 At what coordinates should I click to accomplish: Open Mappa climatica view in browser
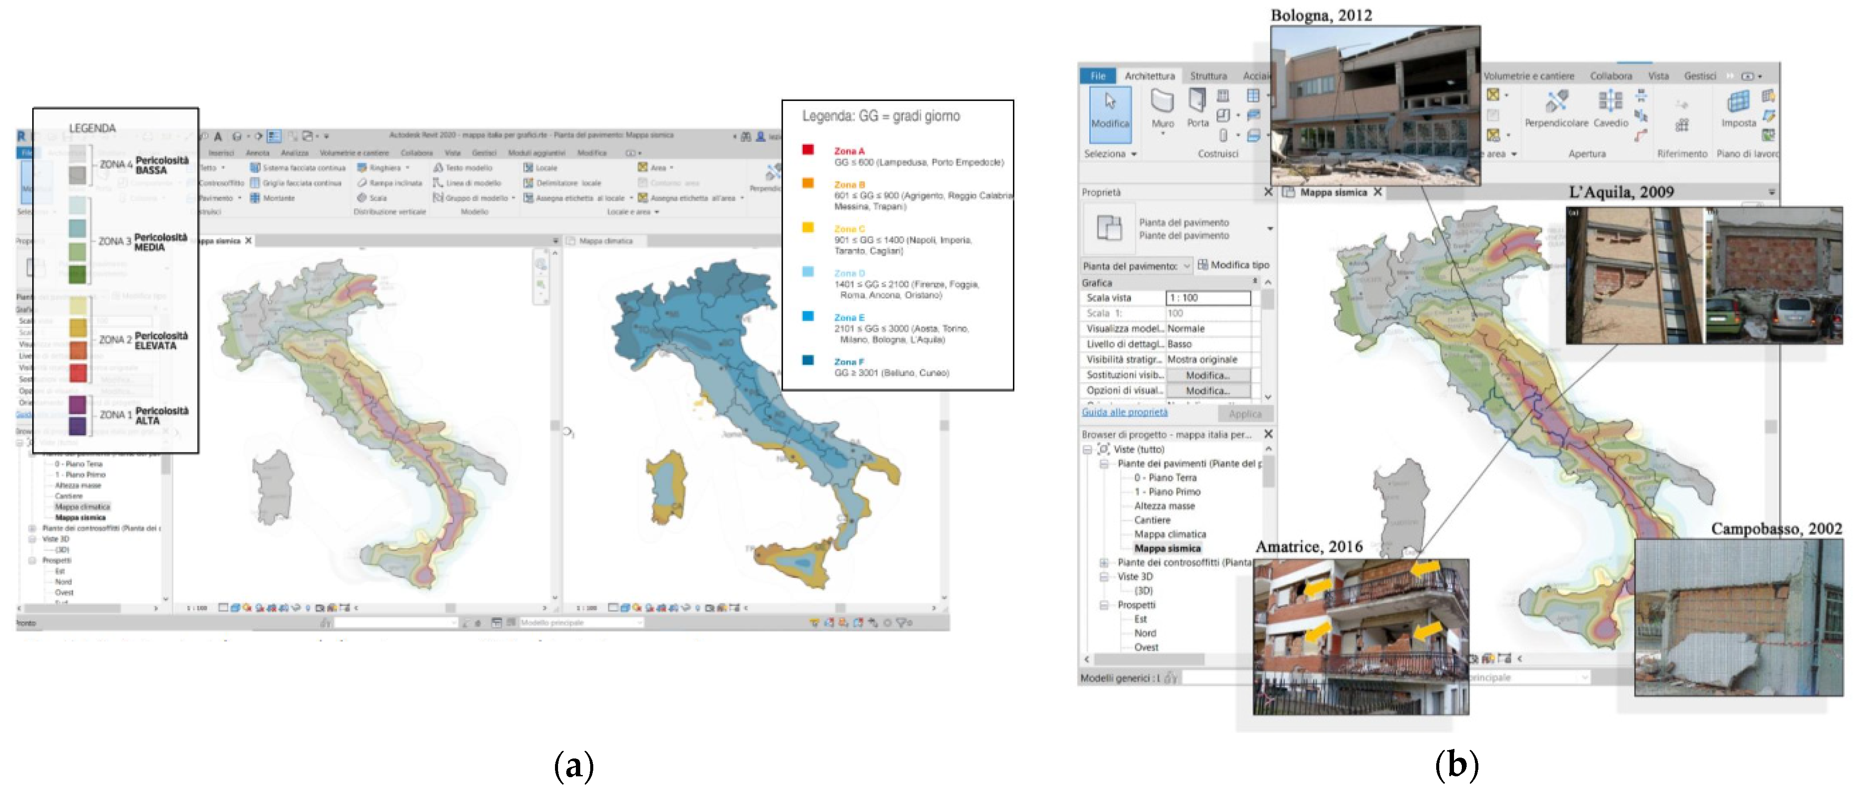(x=1170, y=534)
